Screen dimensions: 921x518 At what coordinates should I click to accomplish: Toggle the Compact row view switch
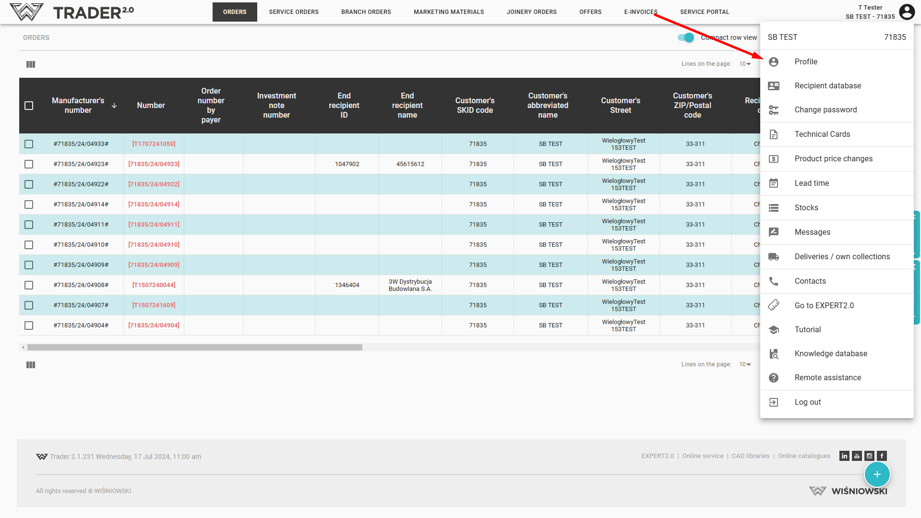tap(686, 37)
